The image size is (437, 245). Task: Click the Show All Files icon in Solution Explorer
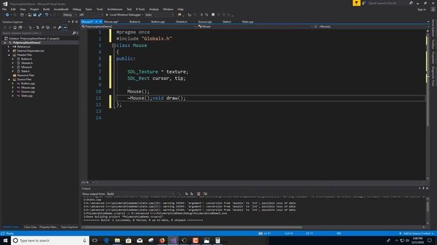(48, 27)
